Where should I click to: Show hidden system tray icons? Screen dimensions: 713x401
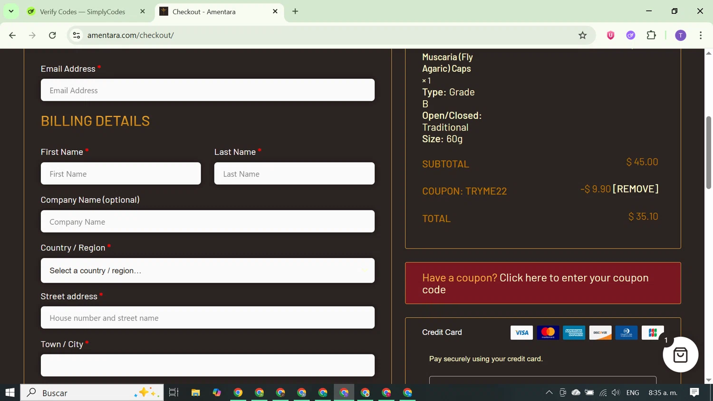pos(549,392)
